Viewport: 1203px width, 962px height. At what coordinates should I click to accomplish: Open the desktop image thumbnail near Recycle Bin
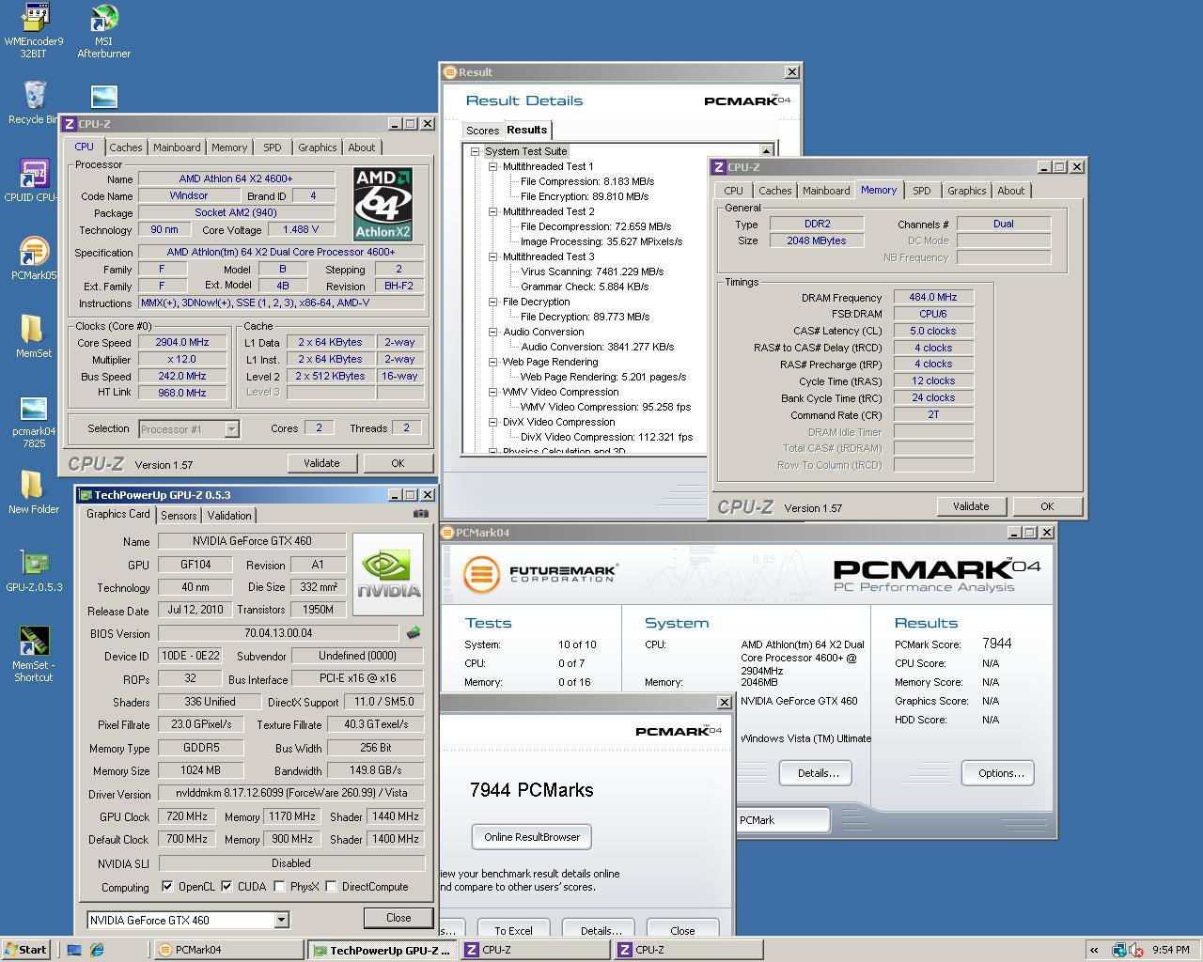[x=104, y=96]
